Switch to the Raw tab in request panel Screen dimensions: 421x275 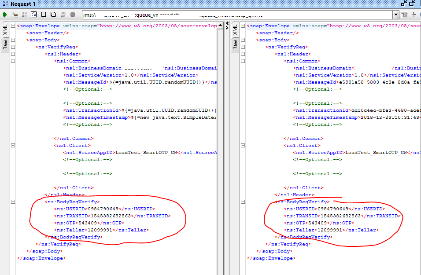(x=5, y=44)
